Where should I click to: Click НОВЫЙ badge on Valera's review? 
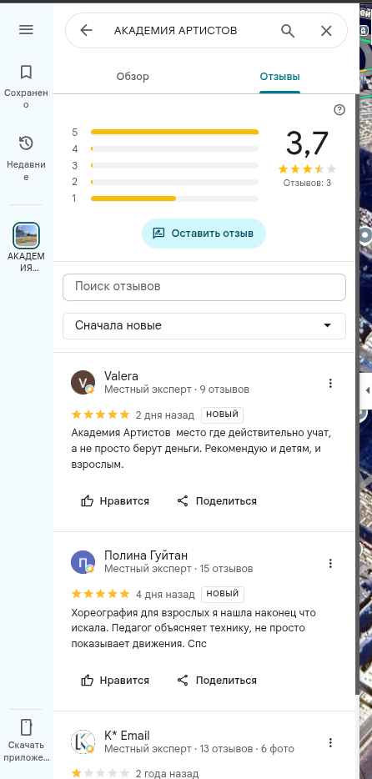[223, 415]
